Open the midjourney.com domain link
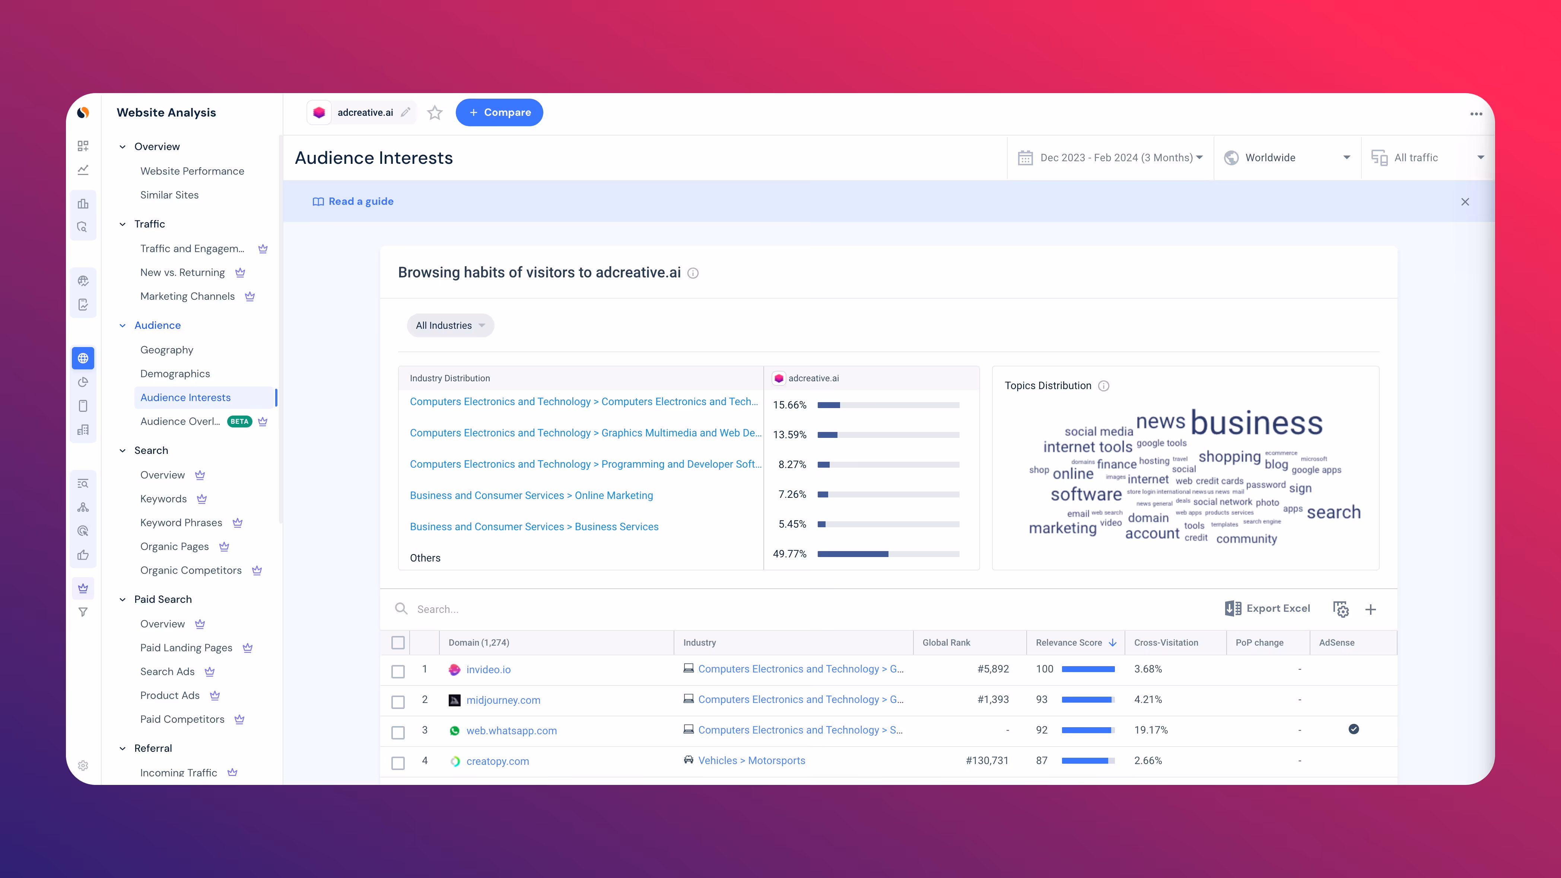 [x=503, y=700]
